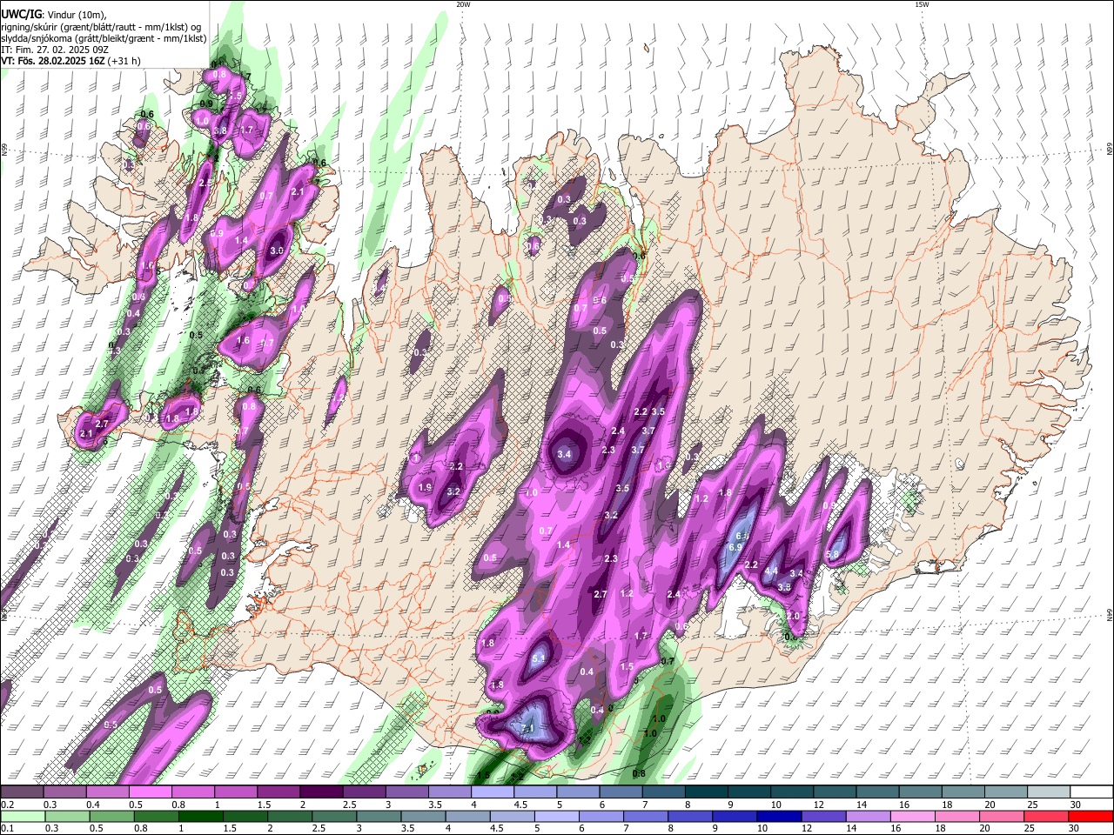The image size is (1114, 835).
Task: Select the dark teal 8 swatch in upper legend
Action: click(x=707, y=792)
